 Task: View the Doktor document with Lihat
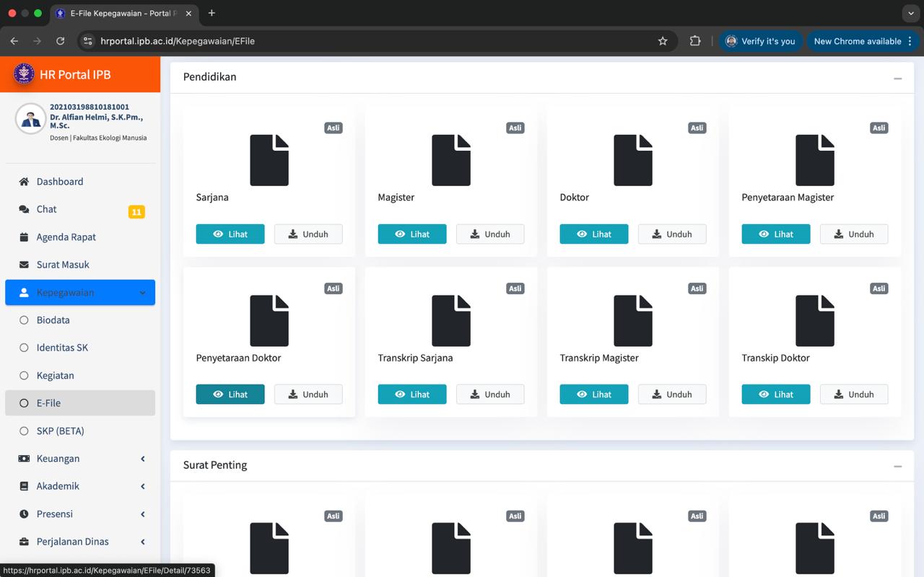pos(594,234)
